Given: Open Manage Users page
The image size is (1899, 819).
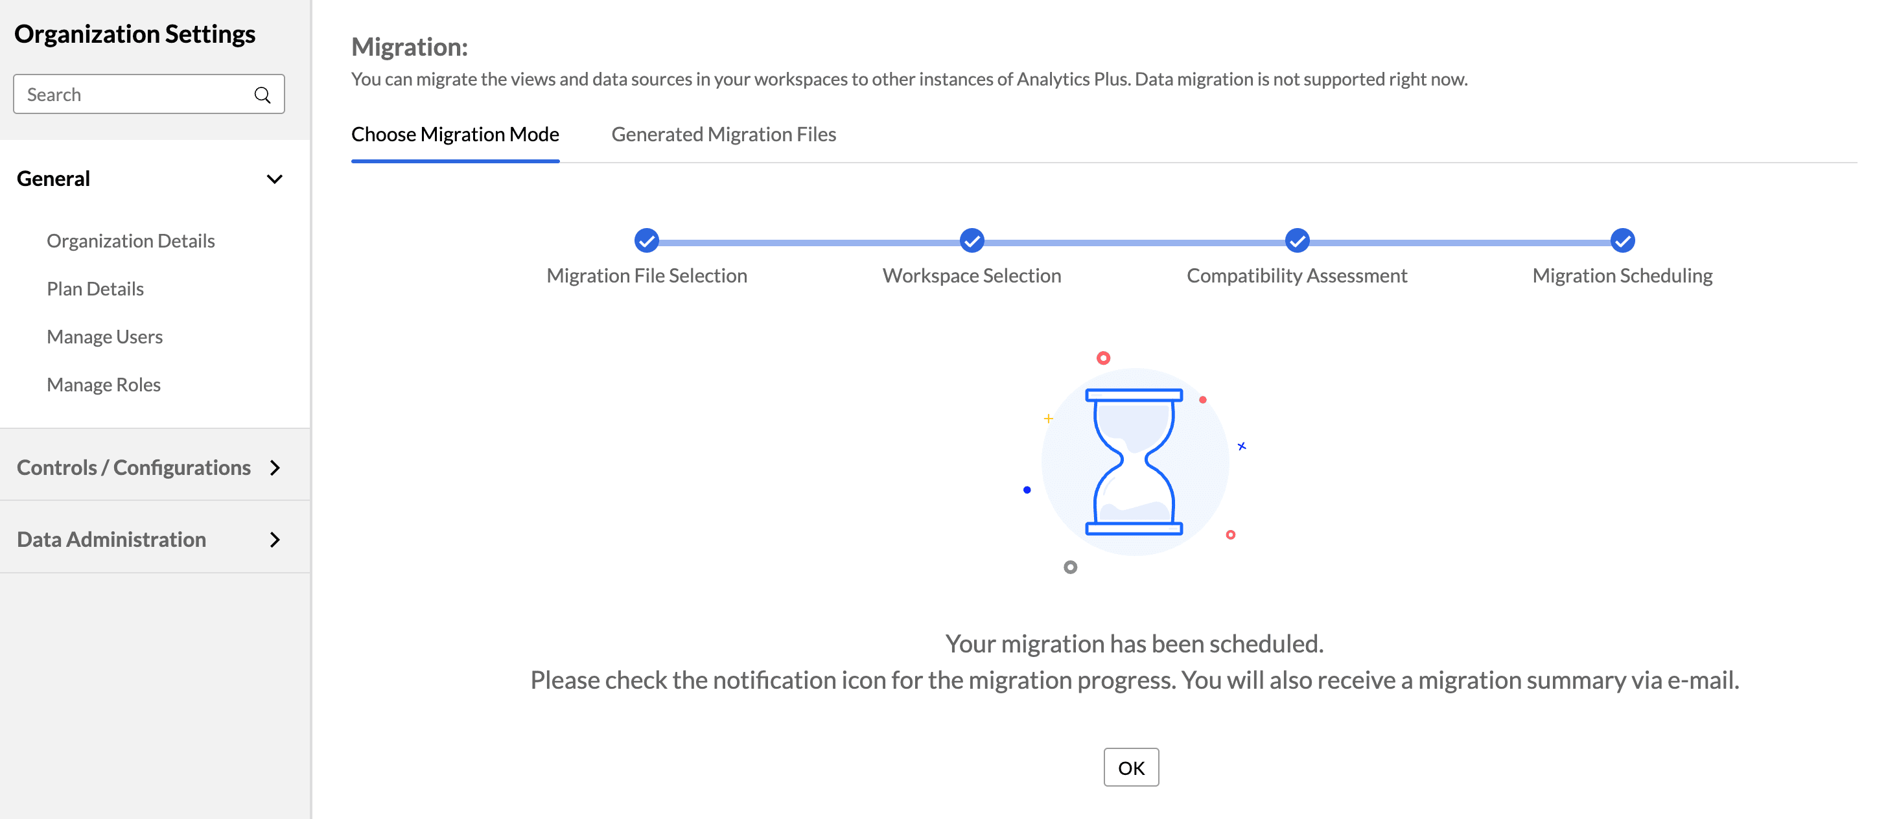Looking at the screenshot, I should [x=105, y=337].
